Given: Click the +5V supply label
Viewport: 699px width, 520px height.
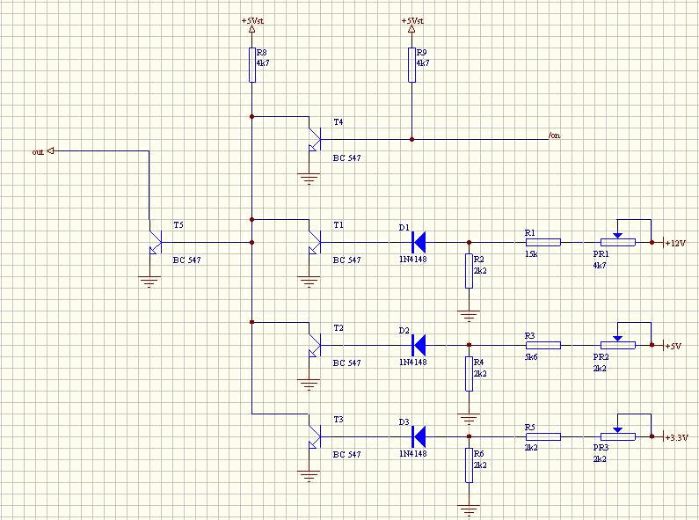Looking at the screenshot, I should 674,346.
